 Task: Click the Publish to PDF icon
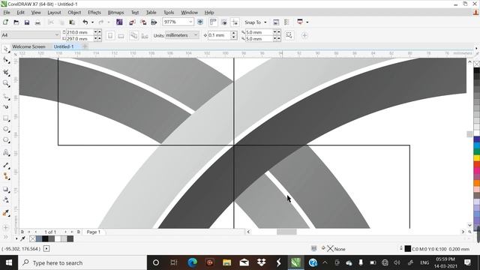coord(154,22)
